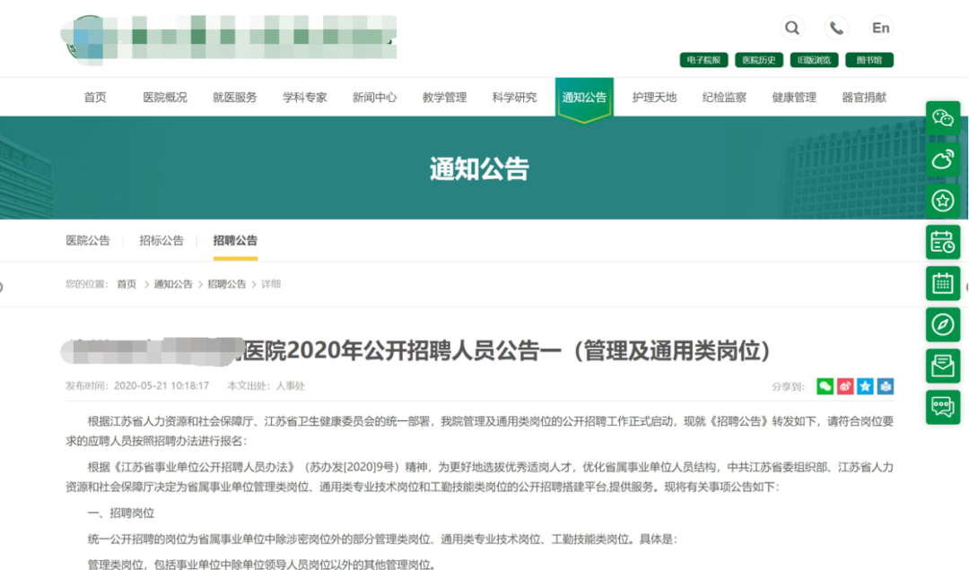Click the phone contact icon

click(x=836, y=28)
